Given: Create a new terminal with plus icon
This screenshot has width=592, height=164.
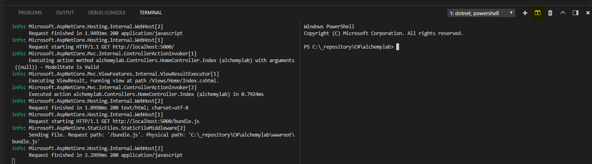Looking at the screenshot, I should pyautogui.click(x=525, y=13).
